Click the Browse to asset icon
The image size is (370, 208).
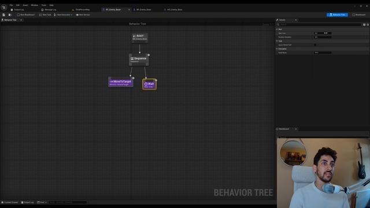click(x=10, y=15)
